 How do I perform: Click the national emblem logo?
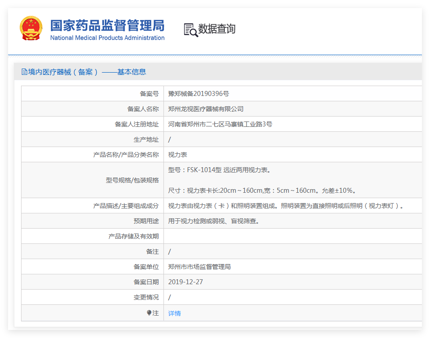pyautogui.click(x=31, y=28)
